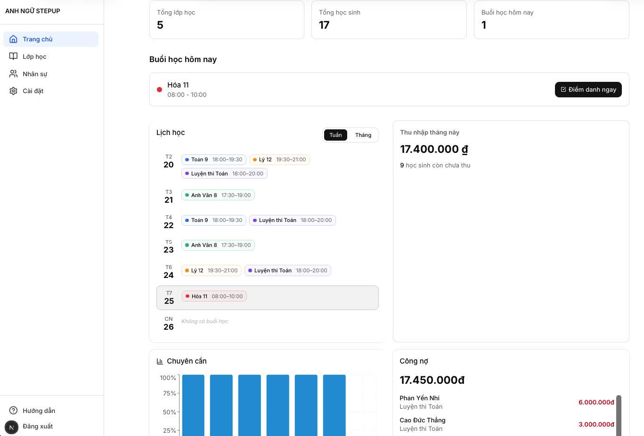The image size is (644, 436).
Task: Click the 17.400.000 ₫ income amount
Action: (434, 149)
